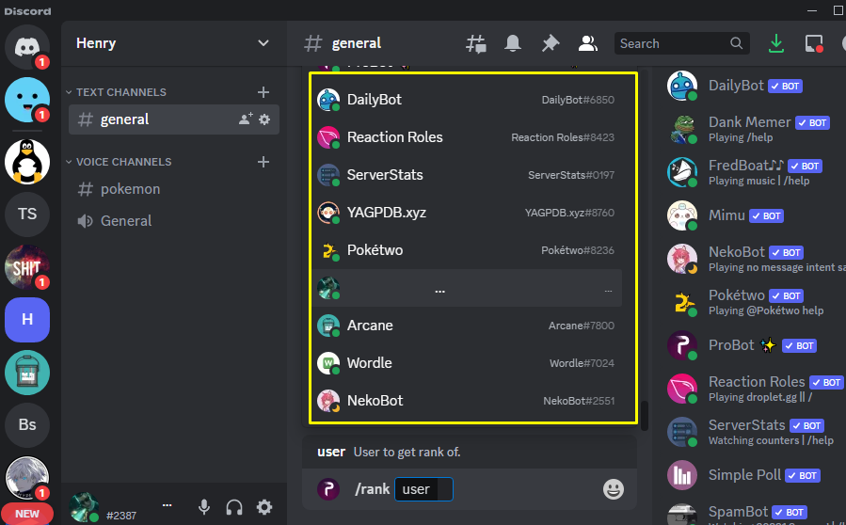Open User Settings gear icon
Screen dimensions: 846x525
(x=263, y=507)
